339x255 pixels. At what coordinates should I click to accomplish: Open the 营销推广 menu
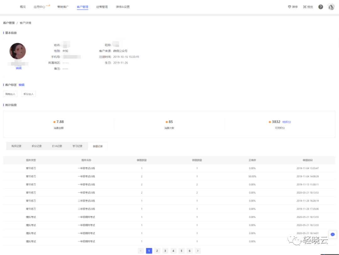coord(63,7)
